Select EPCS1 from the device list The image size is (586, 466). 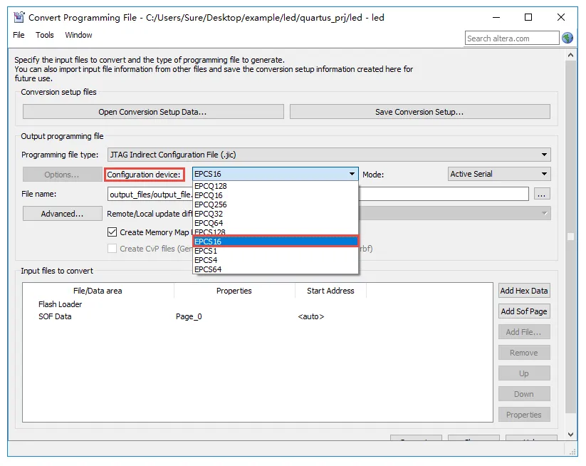[276, 251]
